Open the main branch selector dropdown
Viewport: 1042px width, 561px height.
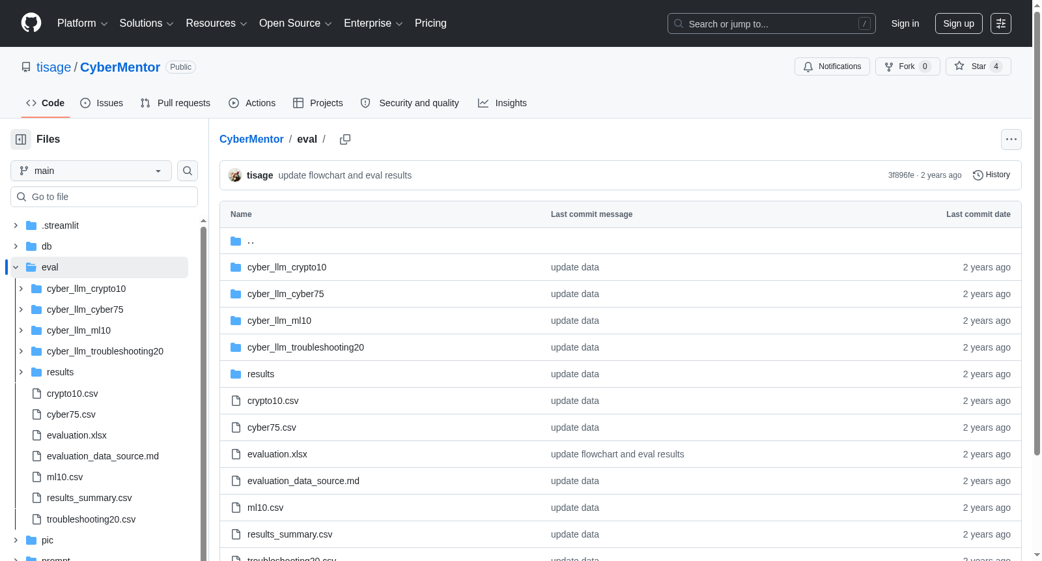point(91,171)
